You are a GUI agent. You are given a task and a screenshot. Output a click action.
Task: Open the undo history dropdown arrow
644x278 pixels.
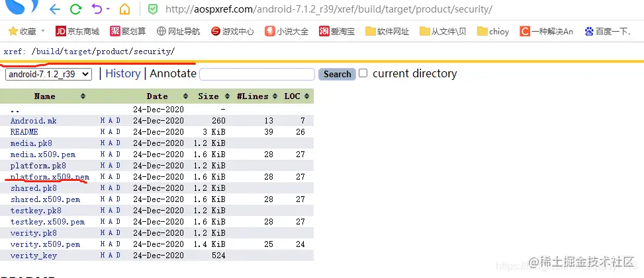coord(108,9)
